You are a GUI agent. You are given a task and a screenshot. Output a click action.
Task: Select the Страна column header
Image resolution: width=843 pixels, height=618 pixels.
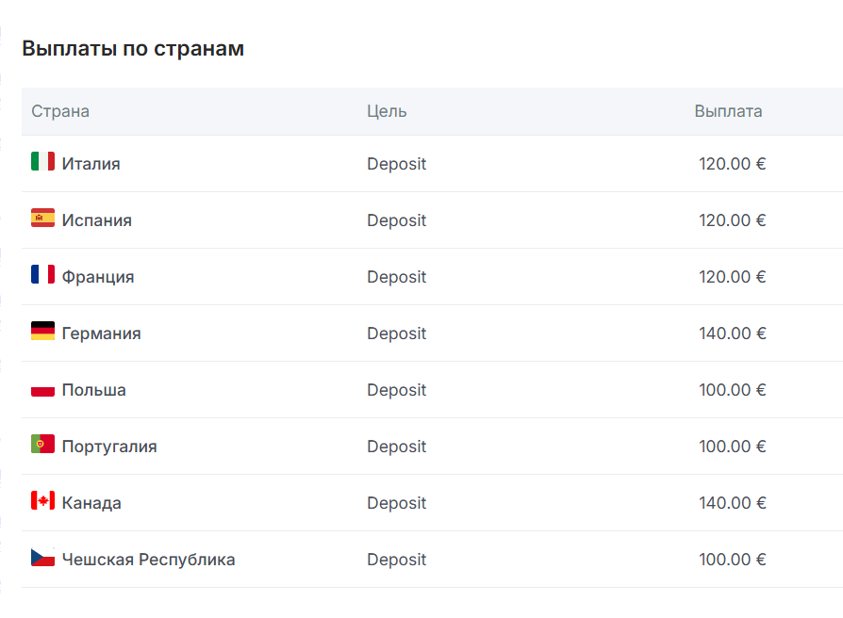tap(60, 111)
